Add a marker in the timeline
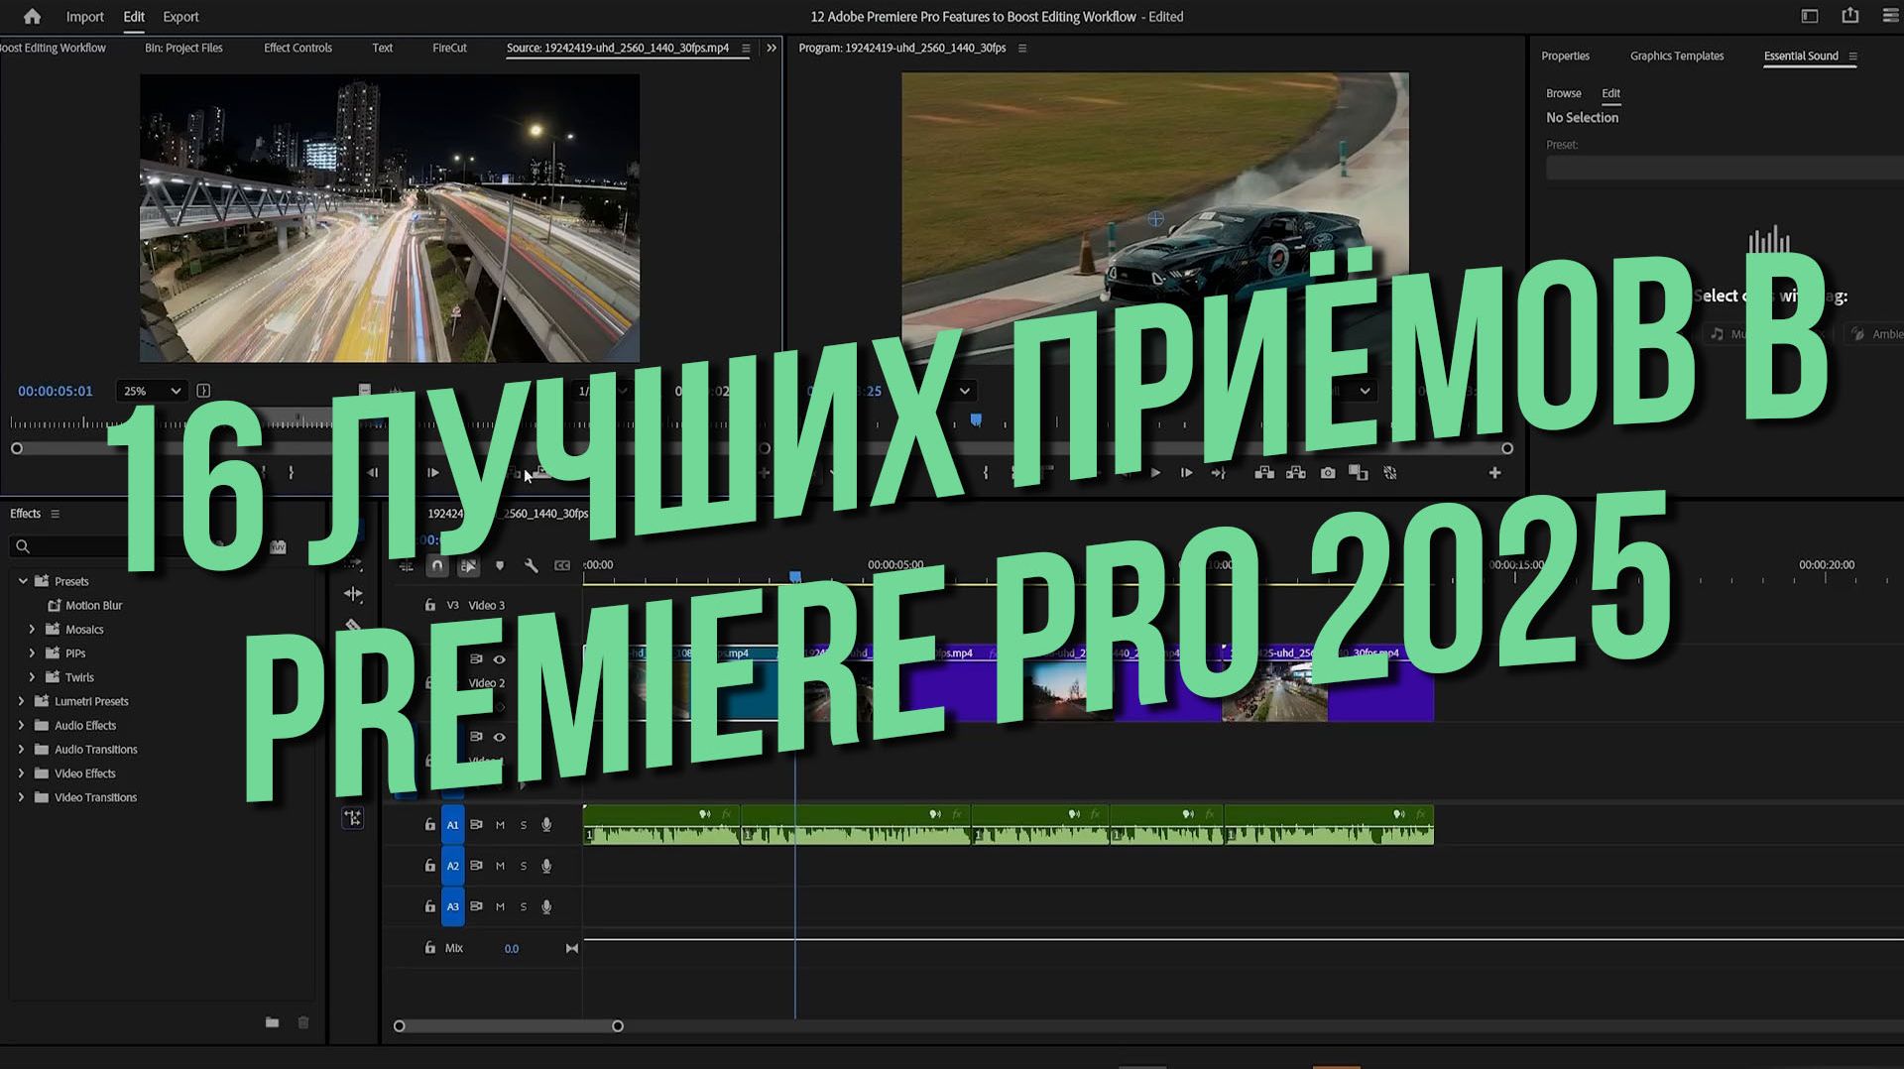This screenshot has height=1069, width=1904. [500, 565]
